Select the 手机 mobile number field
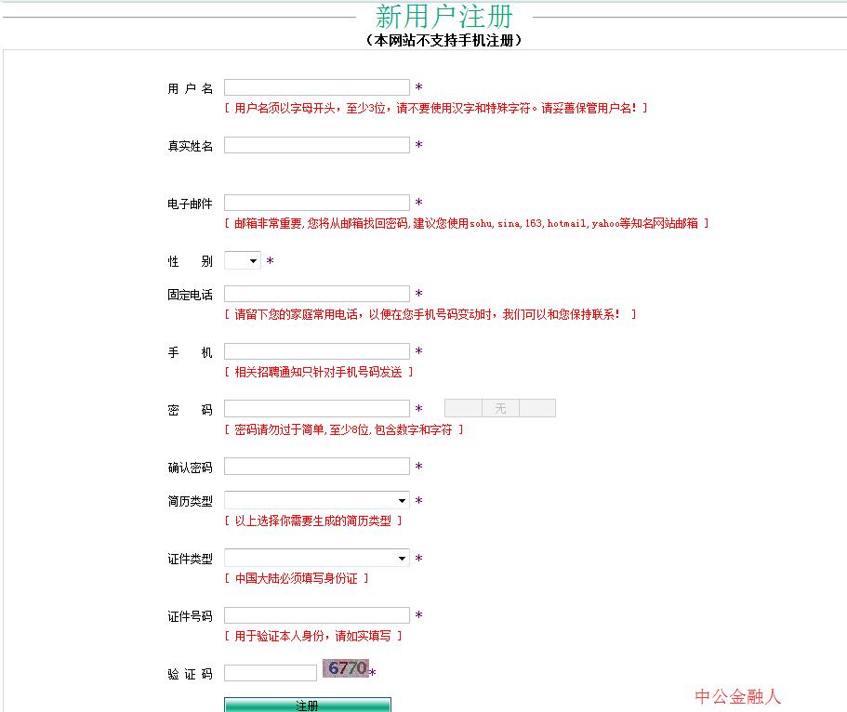The height and width of the screenshot is (712, 847). tap(316, 351)
